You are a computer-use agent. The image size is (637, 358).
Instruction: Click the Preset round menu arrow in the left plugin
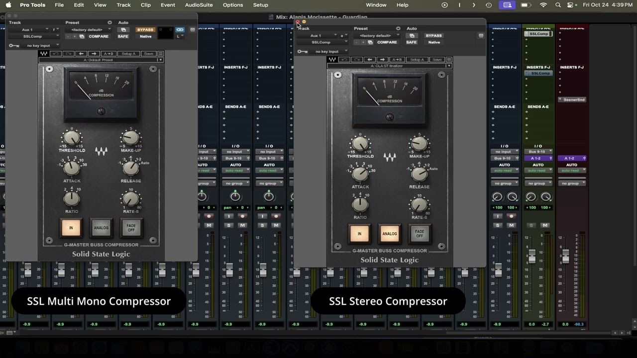(109, 22)
